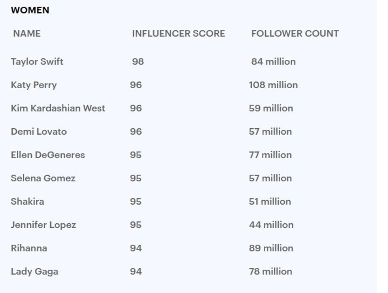This screenshot has width=388, height=293.
Task: Select the name Lady Gaga
Action: tap(34, 272)
